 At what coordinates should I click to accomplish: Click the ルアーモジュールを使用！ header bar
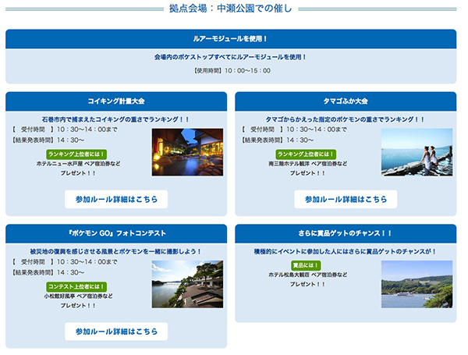coord(231,39)
